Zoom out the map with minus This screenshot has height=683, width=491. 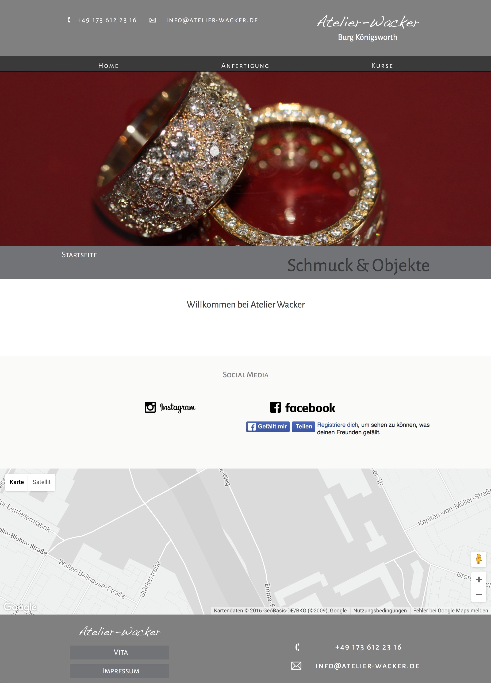coord(479,594)
